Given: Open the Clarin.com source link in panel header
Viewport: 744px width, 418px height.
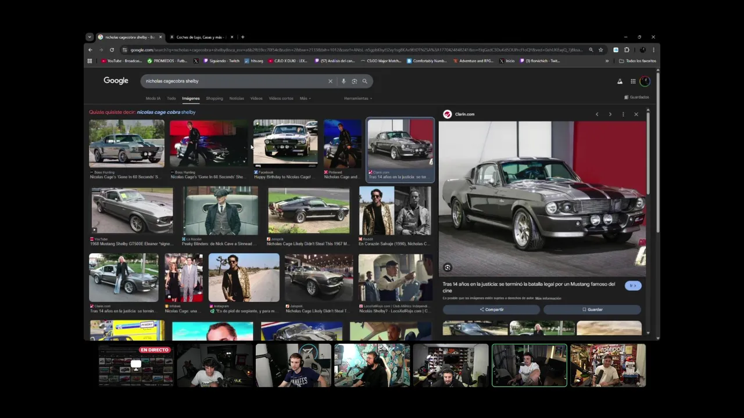Looking at the screenshot, I should coord(464,114).
